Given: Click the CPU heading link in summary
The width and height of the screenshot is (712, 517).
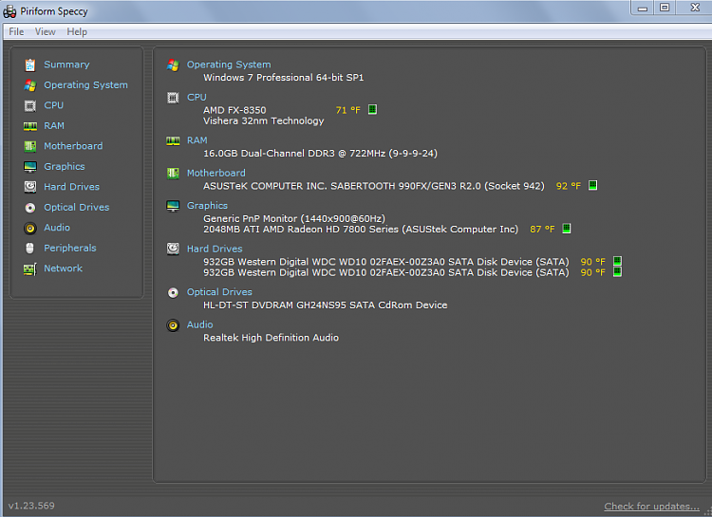Looking at the screenshot, I should (197, 97).
